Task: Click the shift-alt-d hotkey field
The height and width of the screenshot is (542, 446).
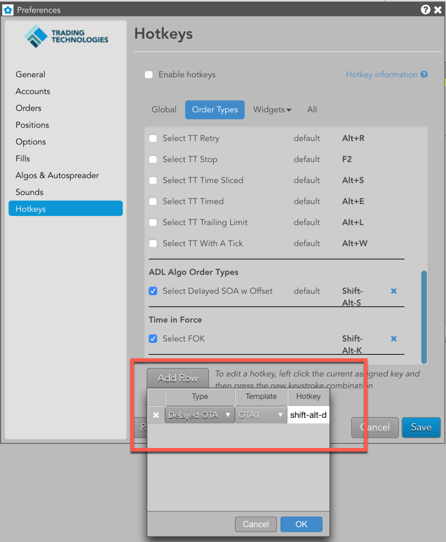Action: 308,415
